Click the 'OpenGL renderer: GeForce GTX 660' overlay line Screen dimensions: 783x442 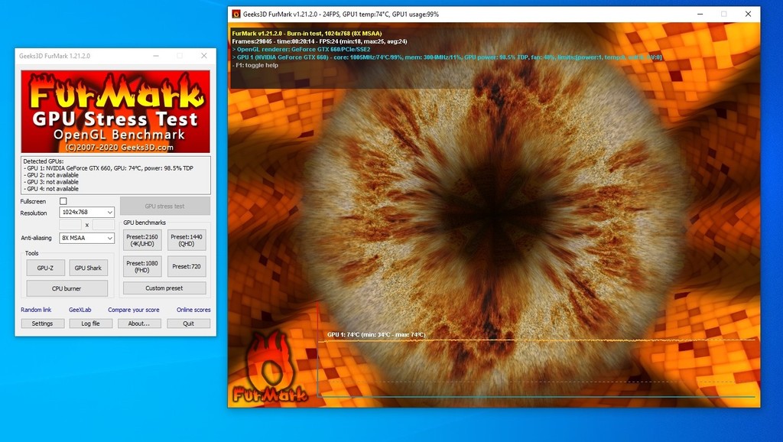[x=301, y=50]
